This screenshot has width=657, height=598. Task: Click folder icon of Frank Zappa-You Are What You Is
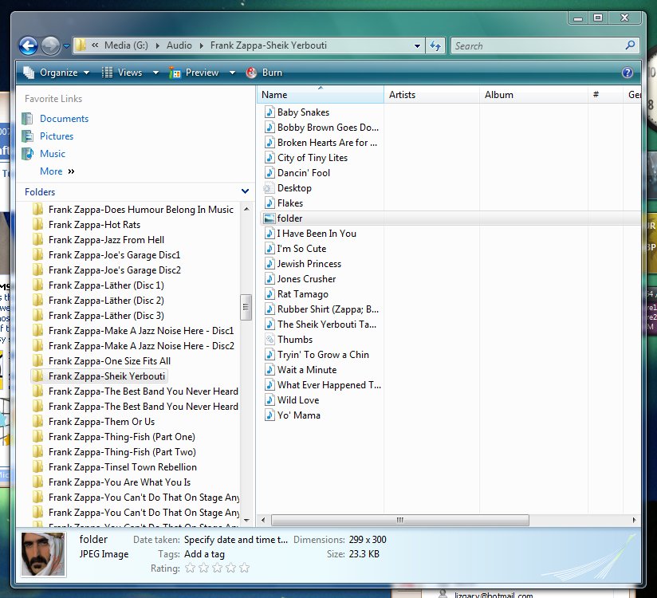click(x=37, y=482)
